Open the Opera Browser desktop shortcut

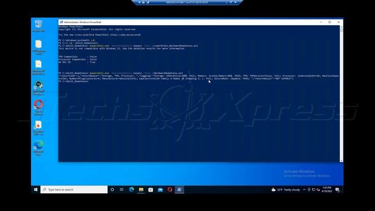point(38,108)
